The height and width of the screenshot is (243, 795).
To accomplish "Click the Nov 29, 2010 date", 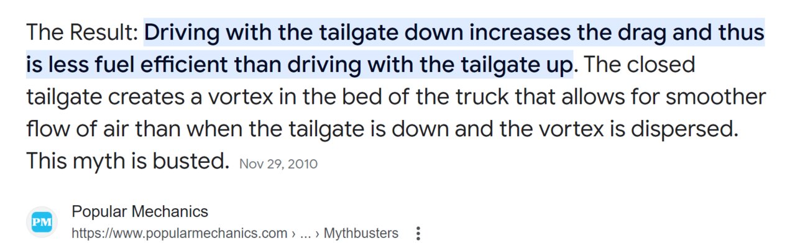I will pyautogui.click(x=278, y=164).
